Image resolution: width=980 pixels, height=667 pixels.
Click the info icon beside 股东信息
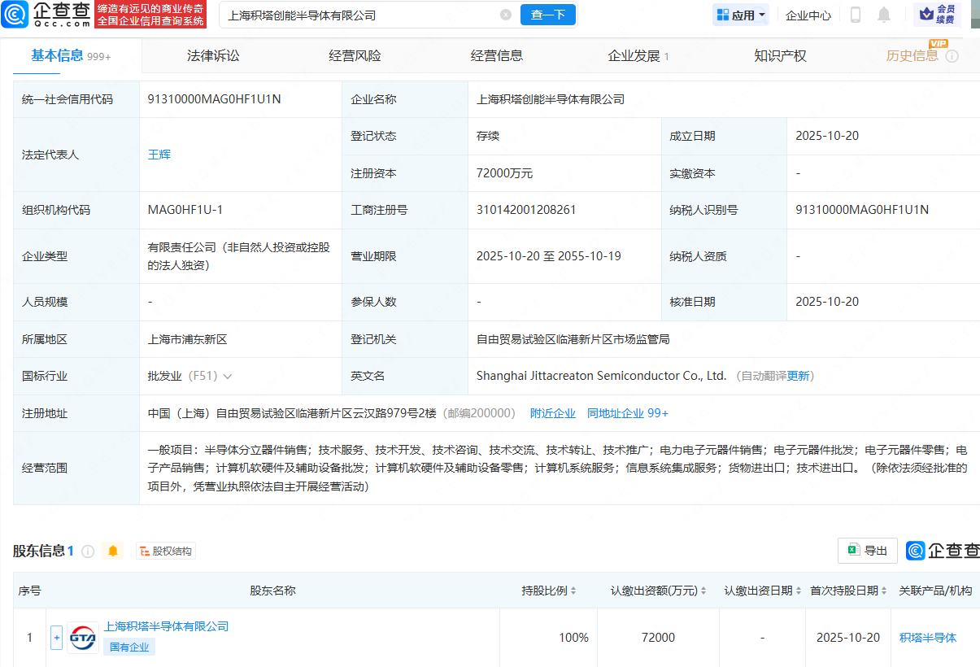pyautogui.click(x=88, y=551)
